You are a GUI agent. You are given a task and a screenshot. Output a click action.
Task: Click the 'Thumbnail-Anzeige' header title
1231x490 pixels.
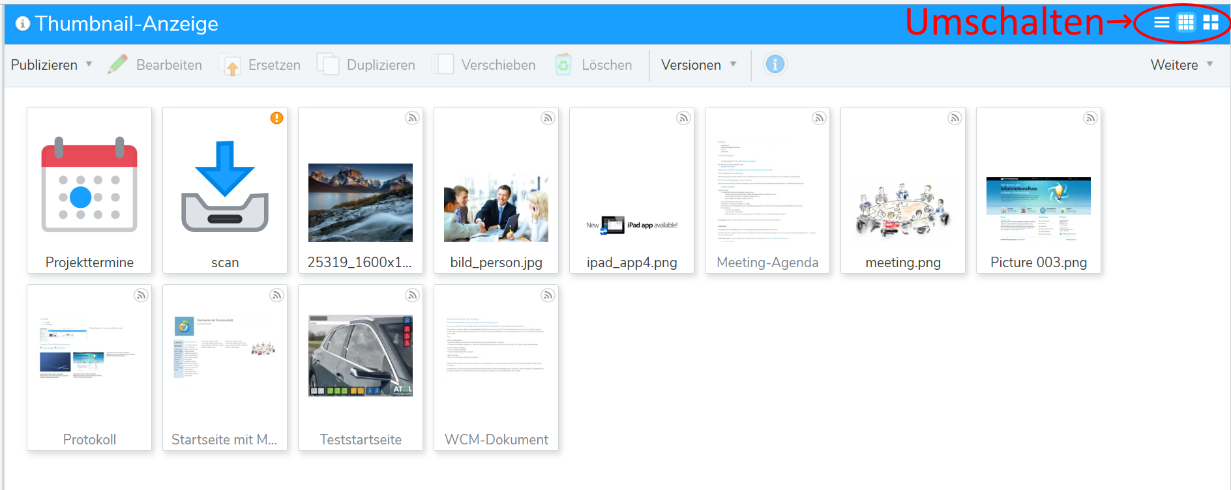(127, 23)
